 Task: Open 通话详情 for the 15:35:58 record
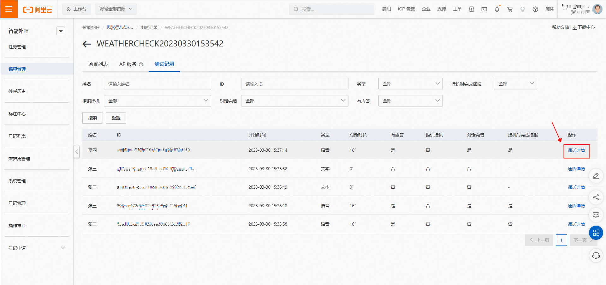576,224
